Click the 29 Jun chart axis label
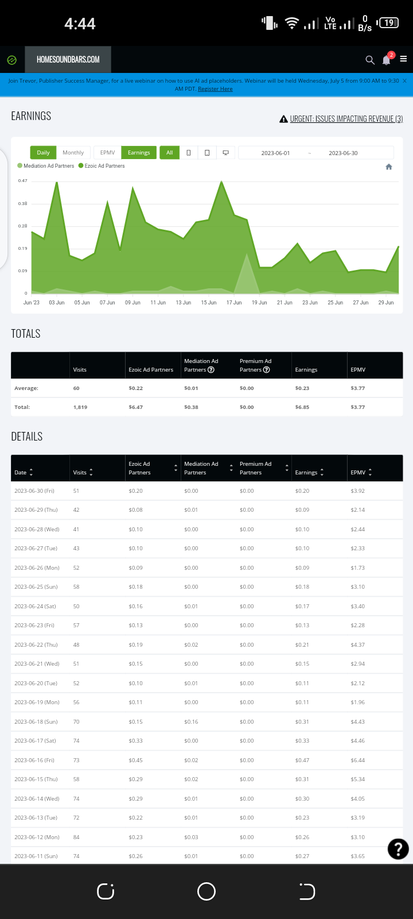 [386, 303]
